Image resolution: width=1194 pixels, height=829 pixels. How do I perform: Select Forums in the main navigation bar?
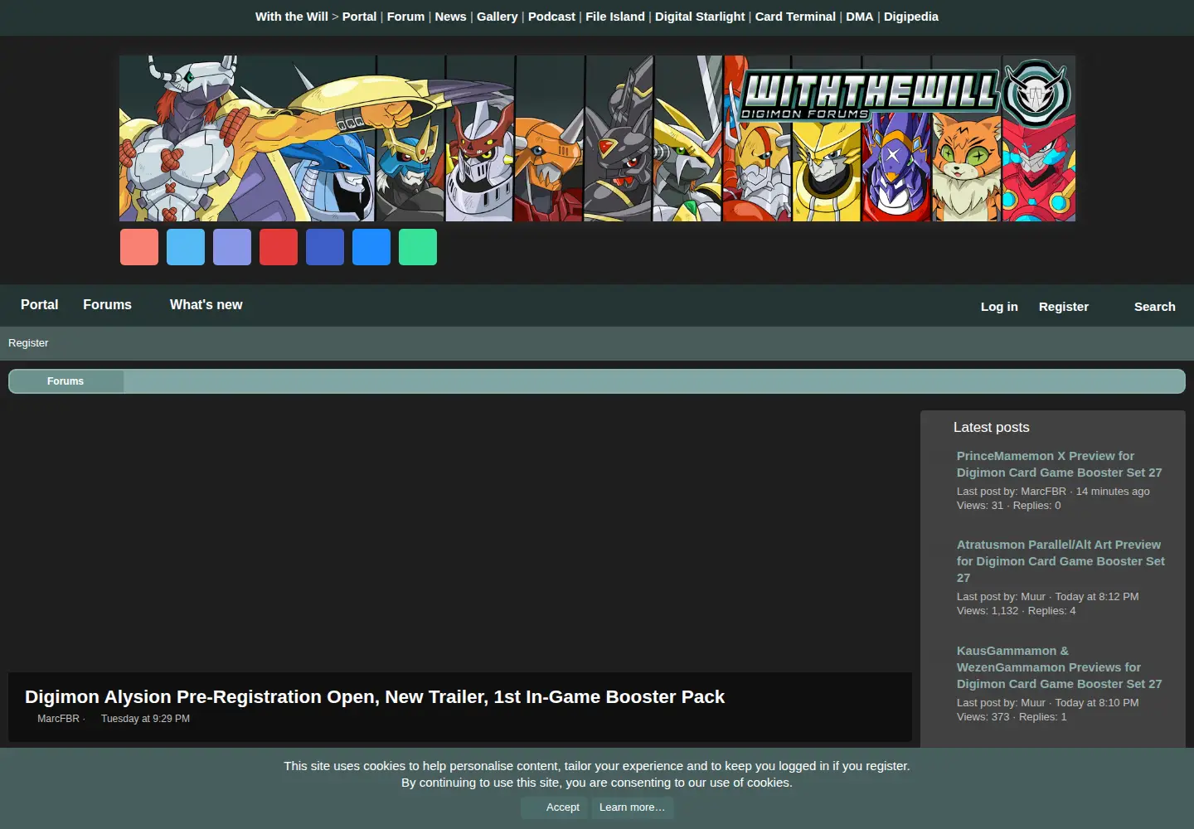click(107, 305)
